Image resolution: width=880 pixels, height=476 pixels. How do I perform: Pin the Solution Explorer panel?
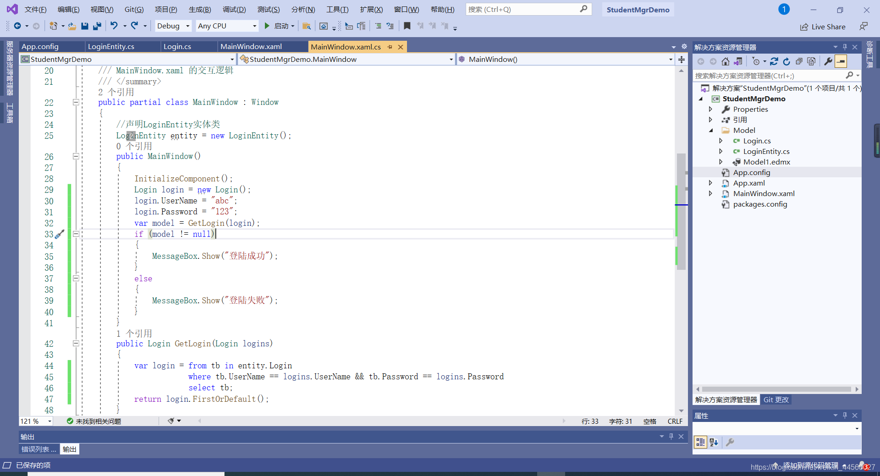tap(845, 47)
